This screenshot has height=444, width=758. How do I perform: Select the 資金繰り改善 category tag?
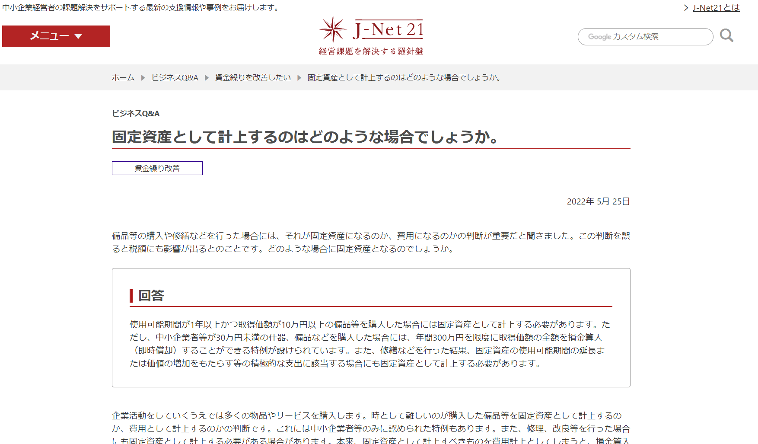(157, 168)
